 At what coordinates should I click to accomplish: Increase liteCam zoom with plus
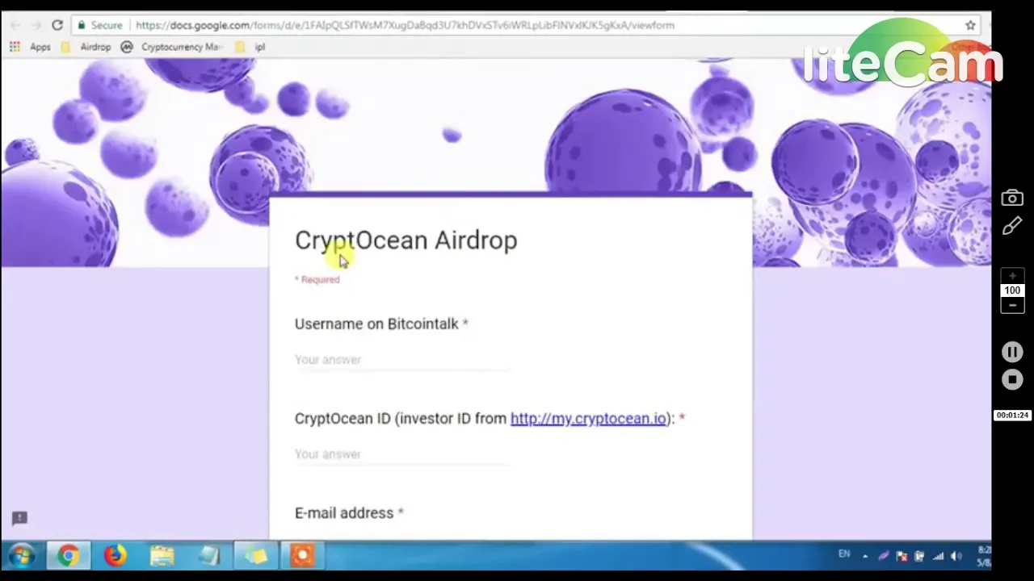1012,276
